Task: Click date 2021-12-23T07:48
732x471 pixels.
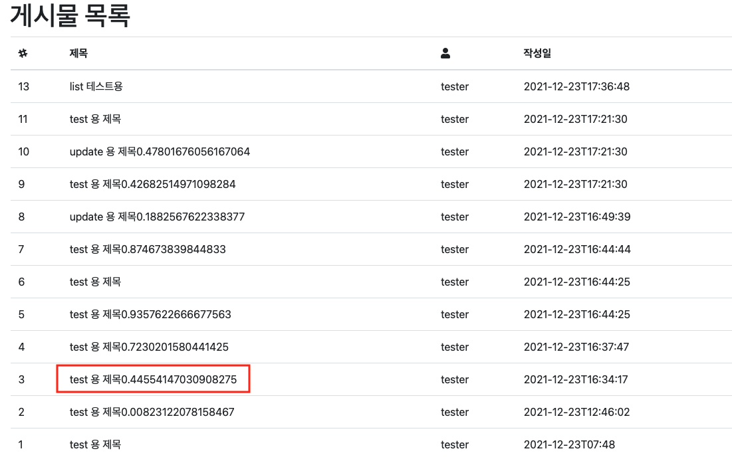Action: click(x=569, y=444)
